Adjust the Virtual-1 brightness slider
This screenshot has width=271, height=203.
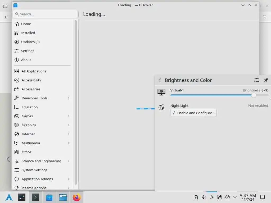point(219,95)
